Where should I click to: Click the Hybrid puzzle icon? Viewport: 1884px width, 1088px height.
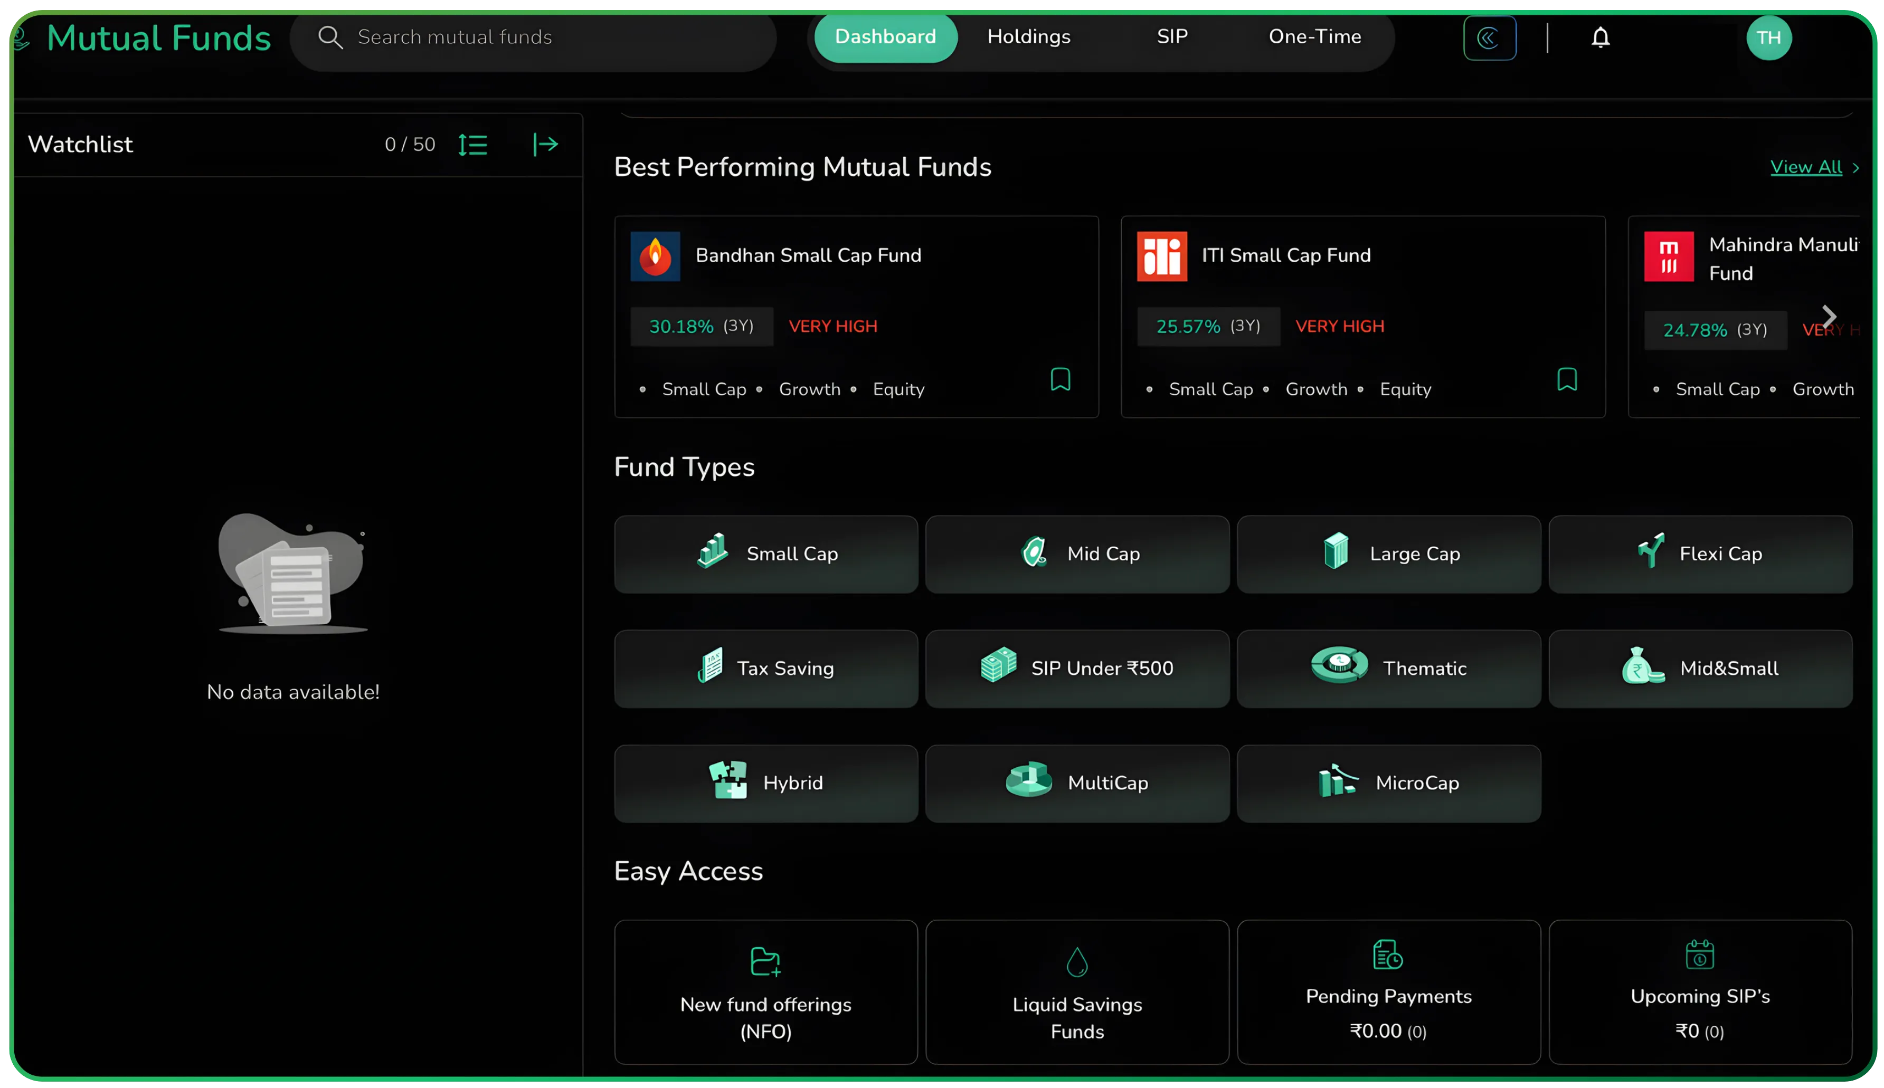point(727,780)
